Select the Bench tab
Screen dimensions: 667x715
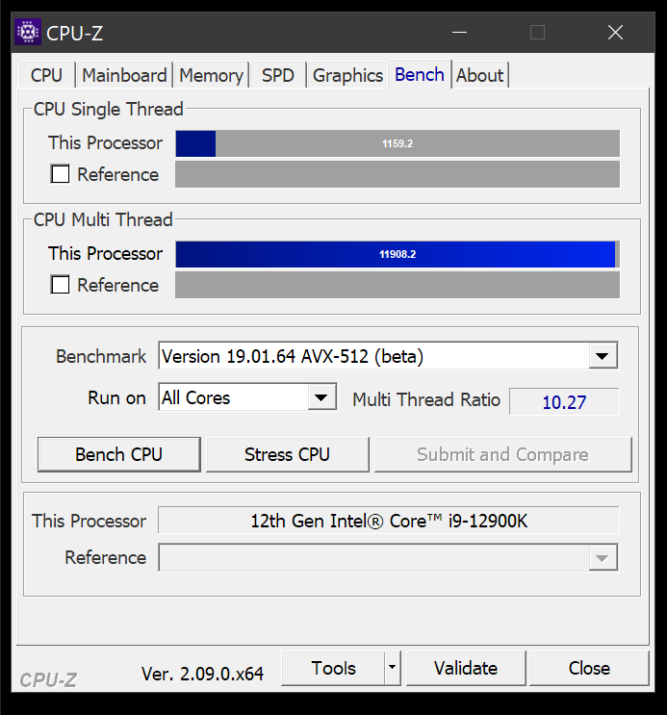420,74
